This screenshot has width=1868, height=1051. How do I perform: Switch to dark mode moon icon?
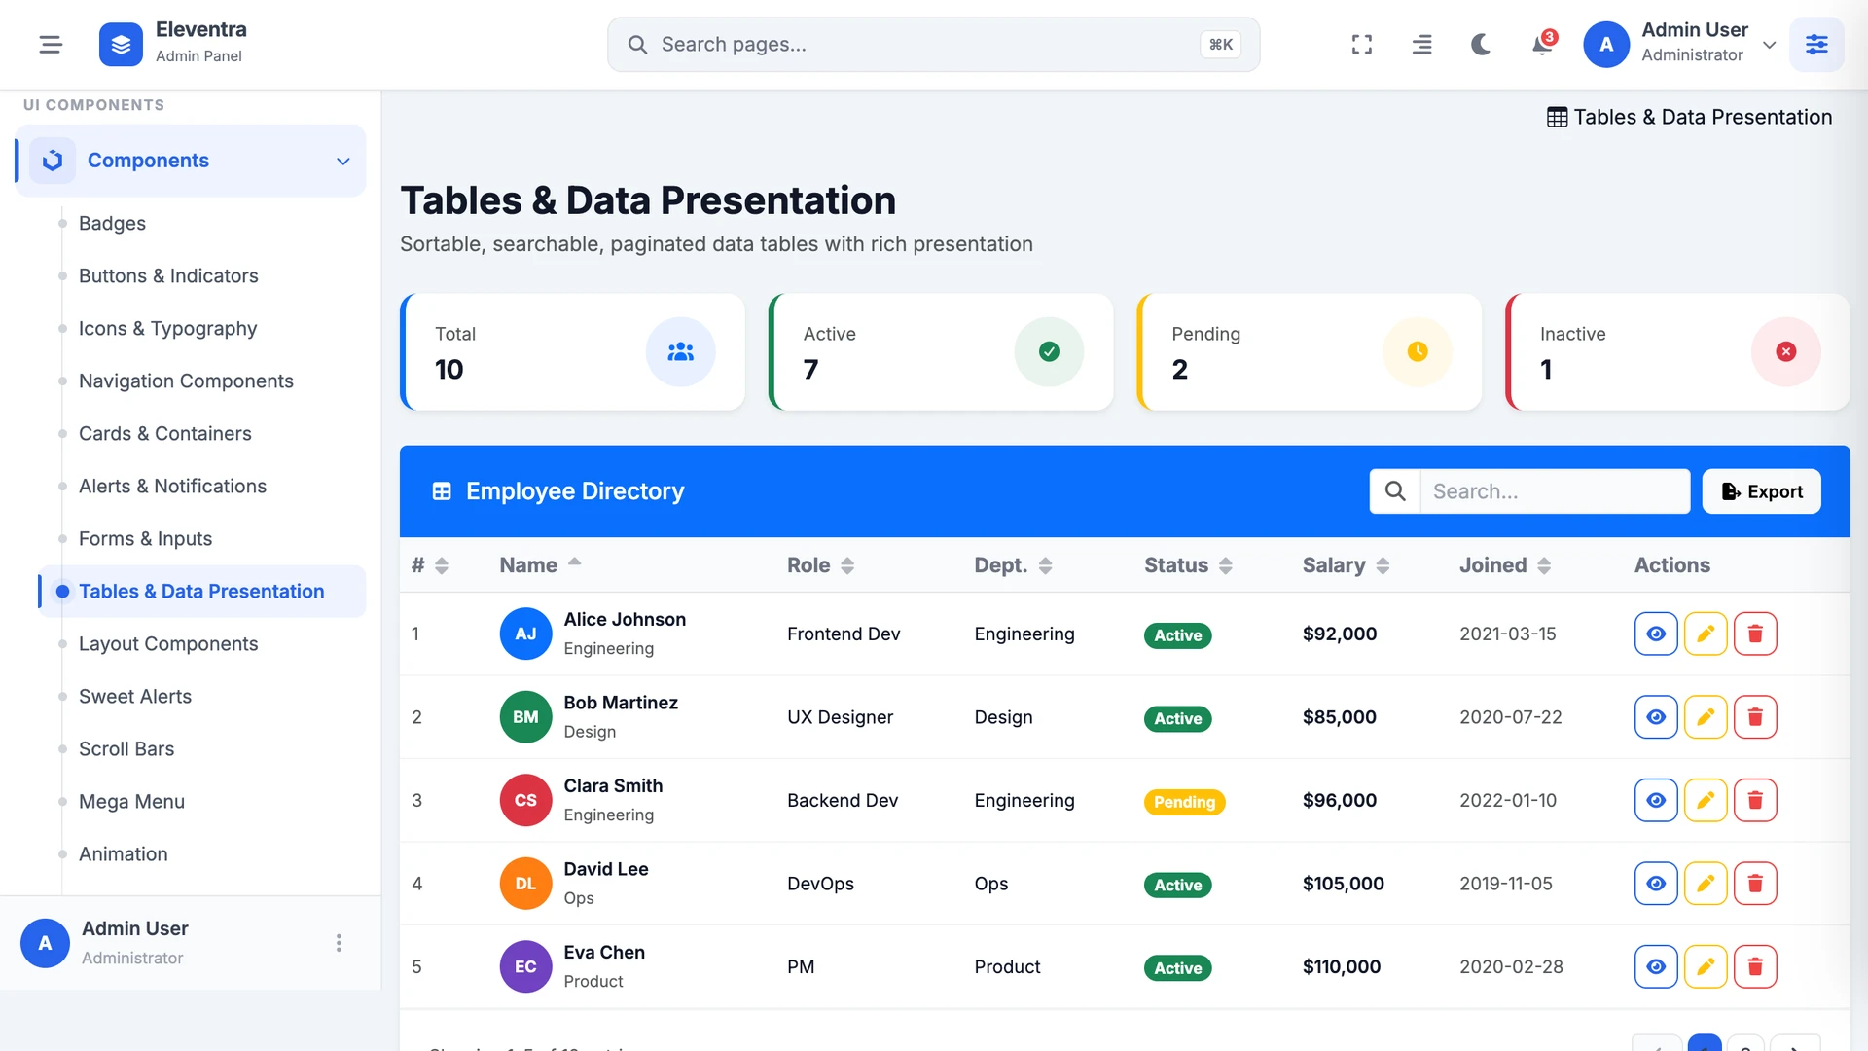(x=1481, y=45)
